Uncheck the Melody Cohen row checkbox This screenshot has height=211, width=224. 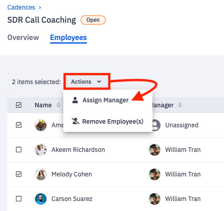[x=19, y=174]
